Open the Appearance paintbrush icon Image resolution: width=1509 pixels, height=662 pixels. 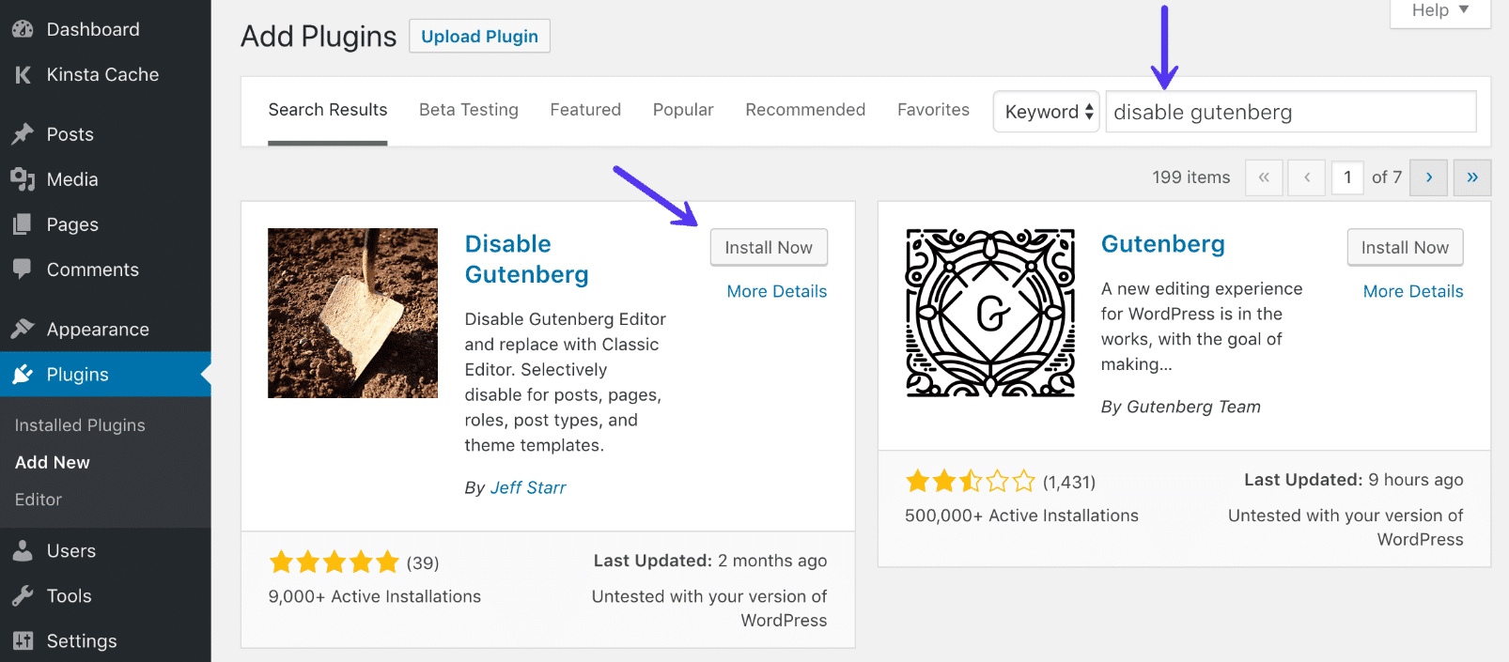coord(22,329)
